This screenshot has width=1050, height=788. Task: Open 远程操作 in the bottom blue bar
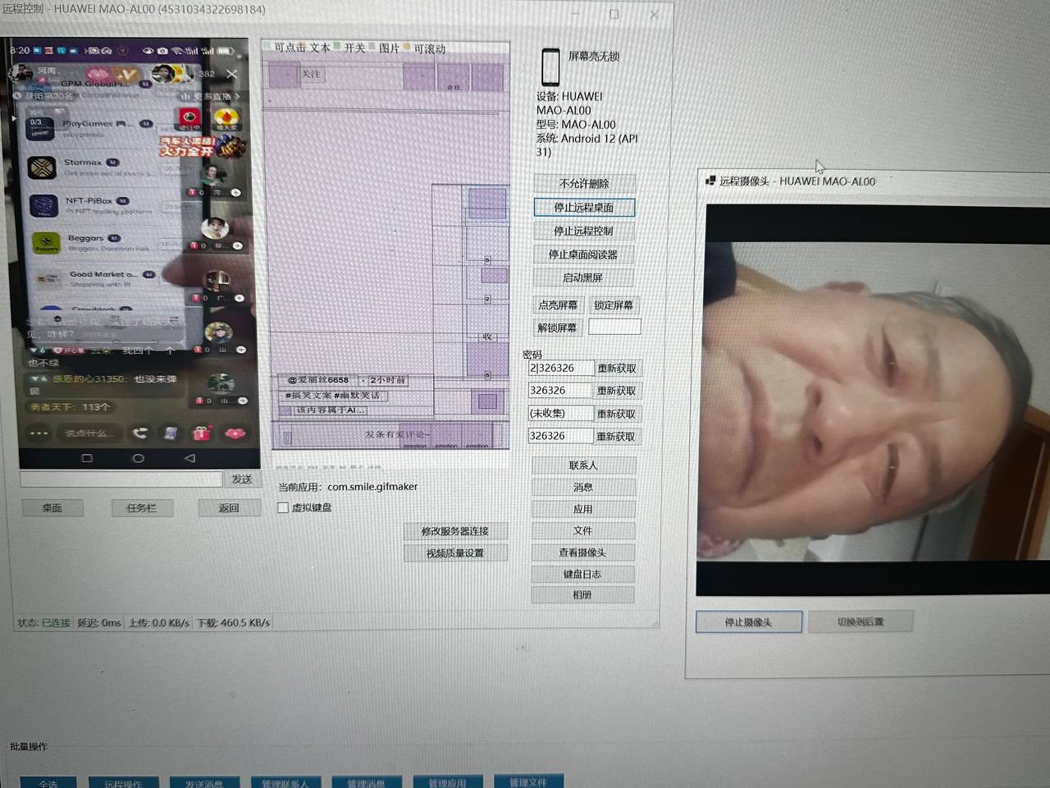click(x=123, y=783)
